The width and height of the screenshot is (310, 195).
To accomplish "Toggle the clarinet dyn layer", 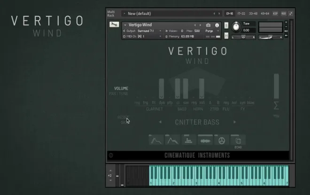I will pos(162,102).
